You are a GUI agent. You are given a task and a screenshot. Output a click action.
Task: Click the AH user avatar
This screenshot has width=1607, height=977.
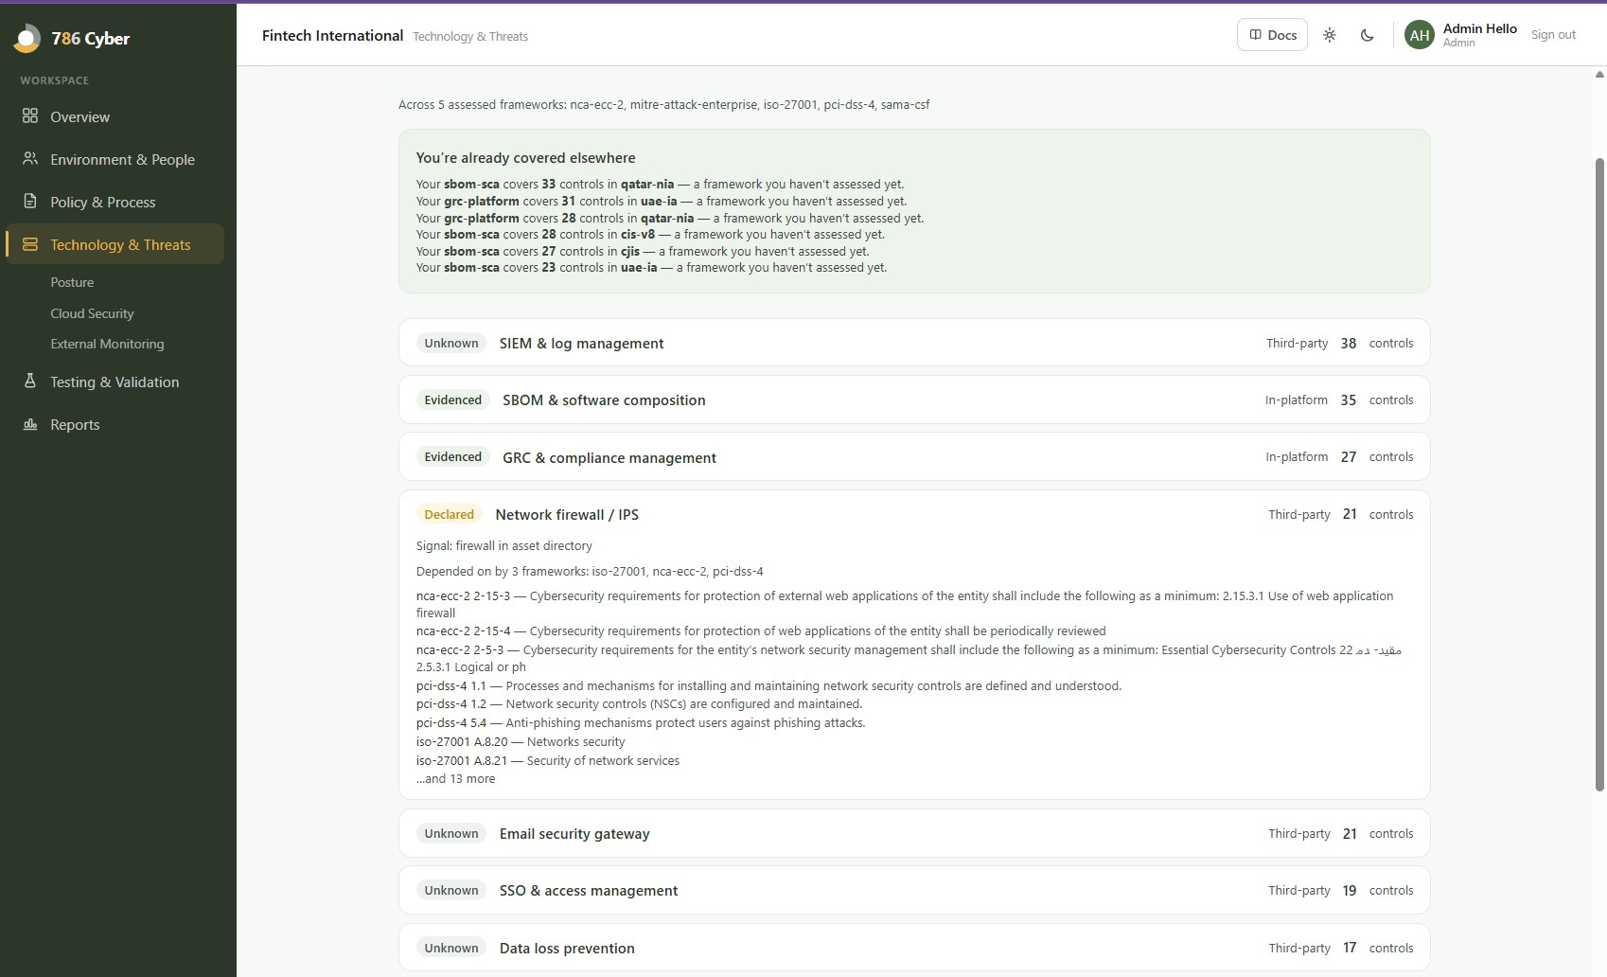(1420, 35)
